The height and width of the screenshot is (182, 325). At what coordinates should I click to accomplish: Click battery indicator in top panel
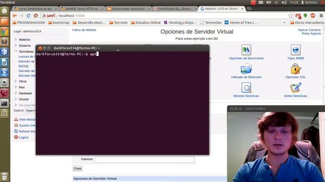coord(269,2)
